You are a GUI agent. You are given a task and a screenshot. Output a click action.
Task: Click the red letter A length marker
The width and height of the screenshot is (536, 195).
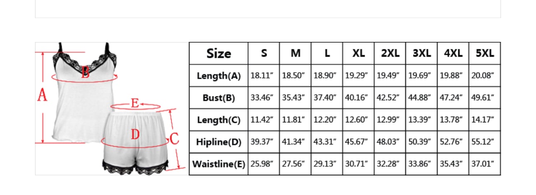[x=42, y=96]
